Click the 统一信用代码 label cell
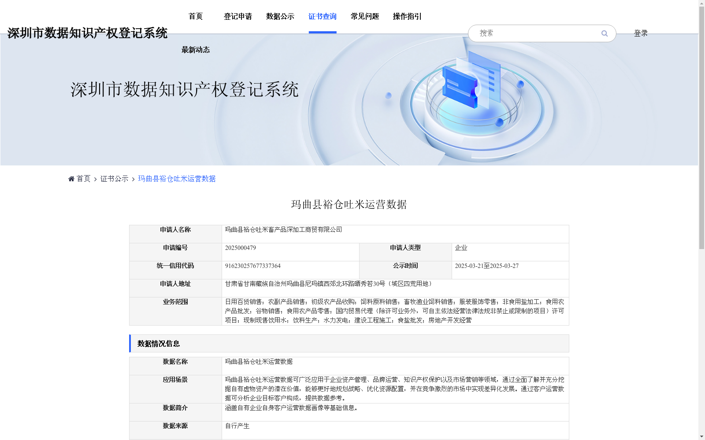The height and width of the screenshot is (440, 705). coord(175,270)
